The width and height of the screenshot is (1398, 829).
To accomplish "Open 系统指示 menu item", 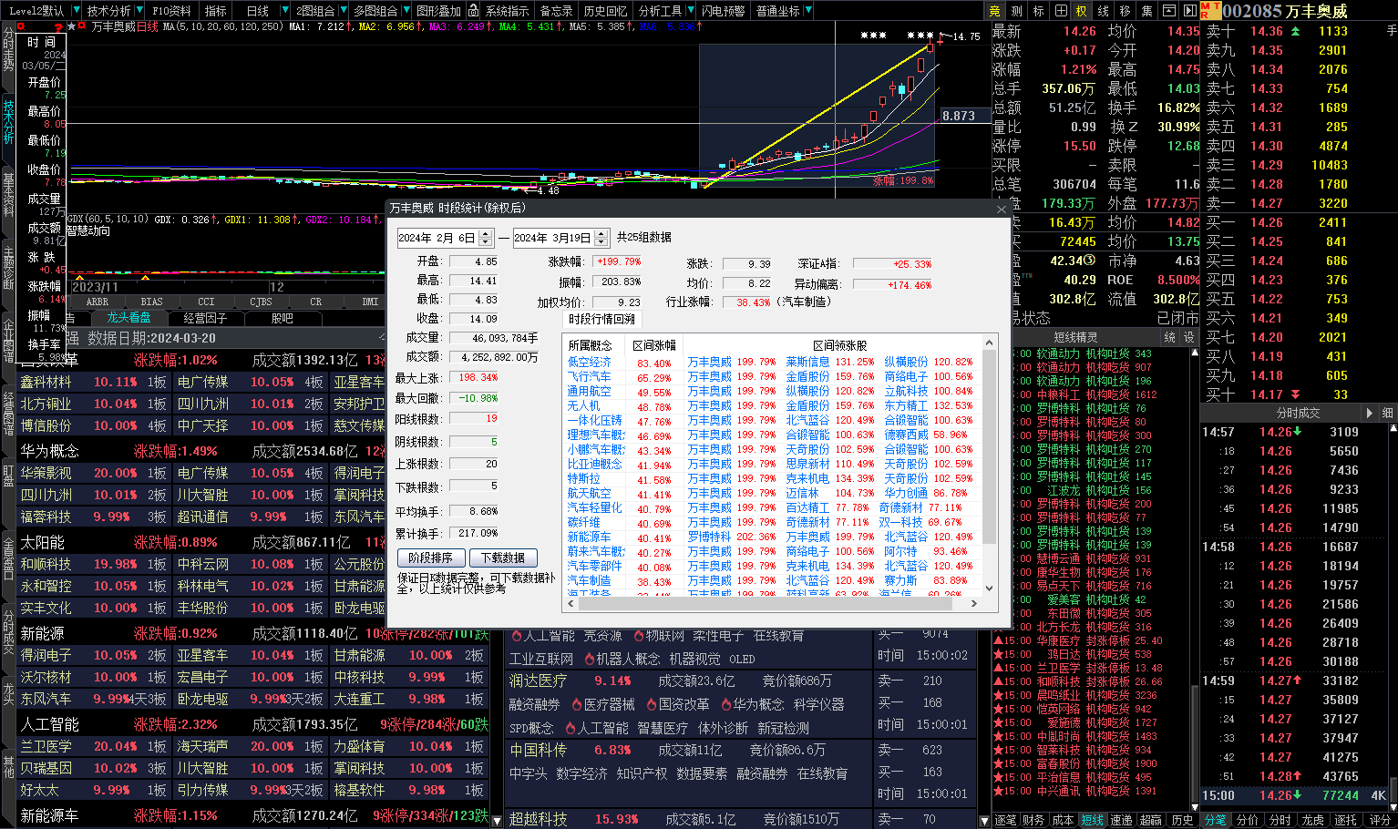I will click(x=507, y=11).
